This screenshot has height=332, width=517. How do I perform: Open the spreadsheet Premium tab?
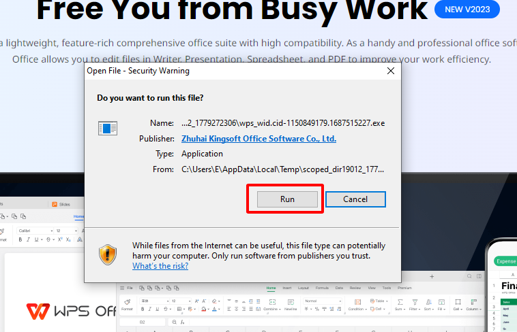pos(404,288)
